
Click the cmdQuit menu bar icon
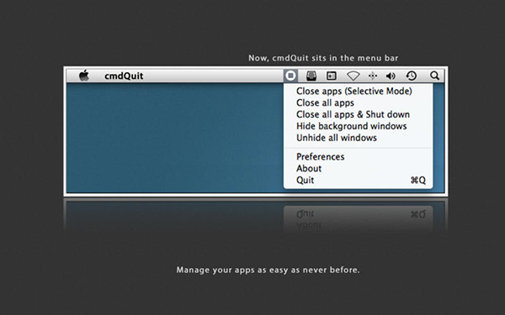[290, 76]
